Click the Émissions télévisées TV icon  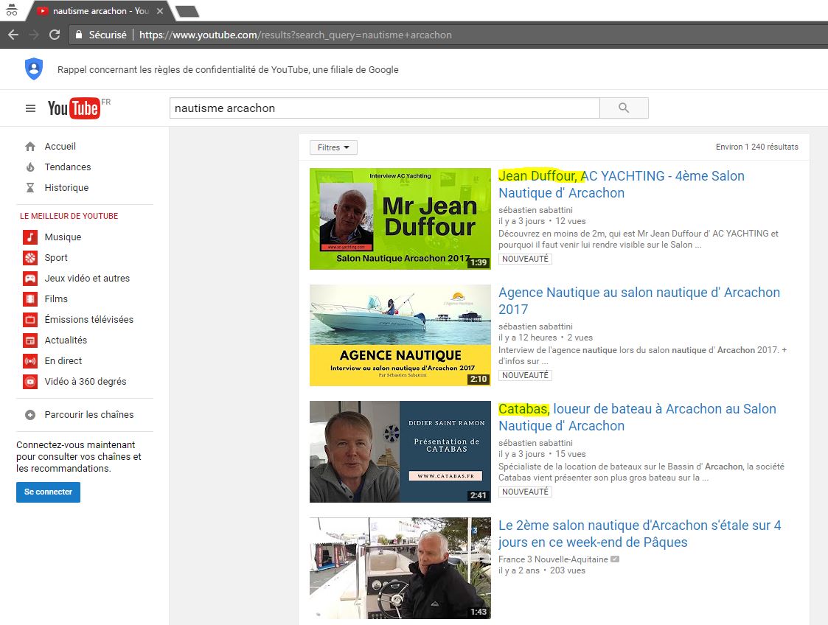[x=30, y=319]
